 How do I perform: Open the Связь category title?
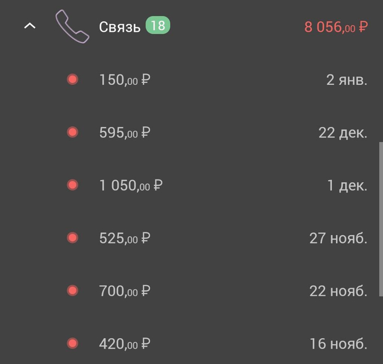tap(120, 27)
